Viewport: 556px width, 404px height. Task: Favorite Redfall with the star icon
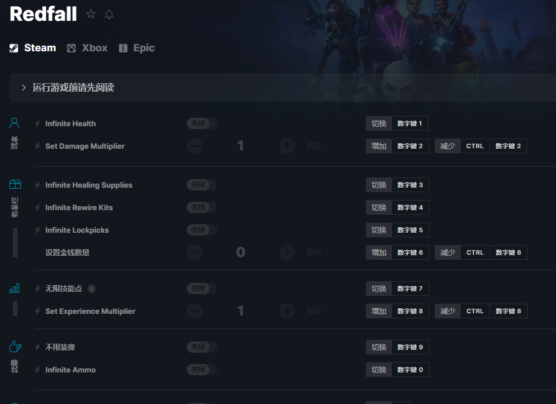tap(91, 14)
